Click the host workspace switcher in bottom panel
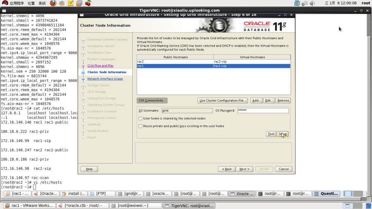The height and width of the screenshot is (209, 372). [x=352, y=206]
